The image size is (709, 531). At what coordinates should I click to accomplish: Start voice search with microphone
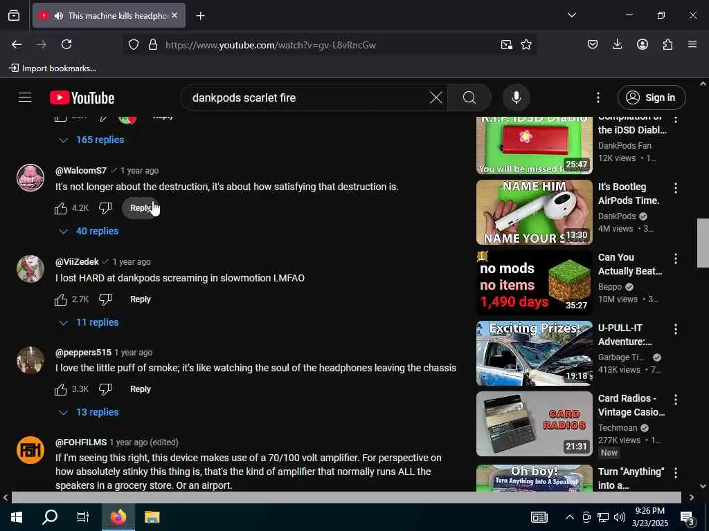tap(516, 97)
